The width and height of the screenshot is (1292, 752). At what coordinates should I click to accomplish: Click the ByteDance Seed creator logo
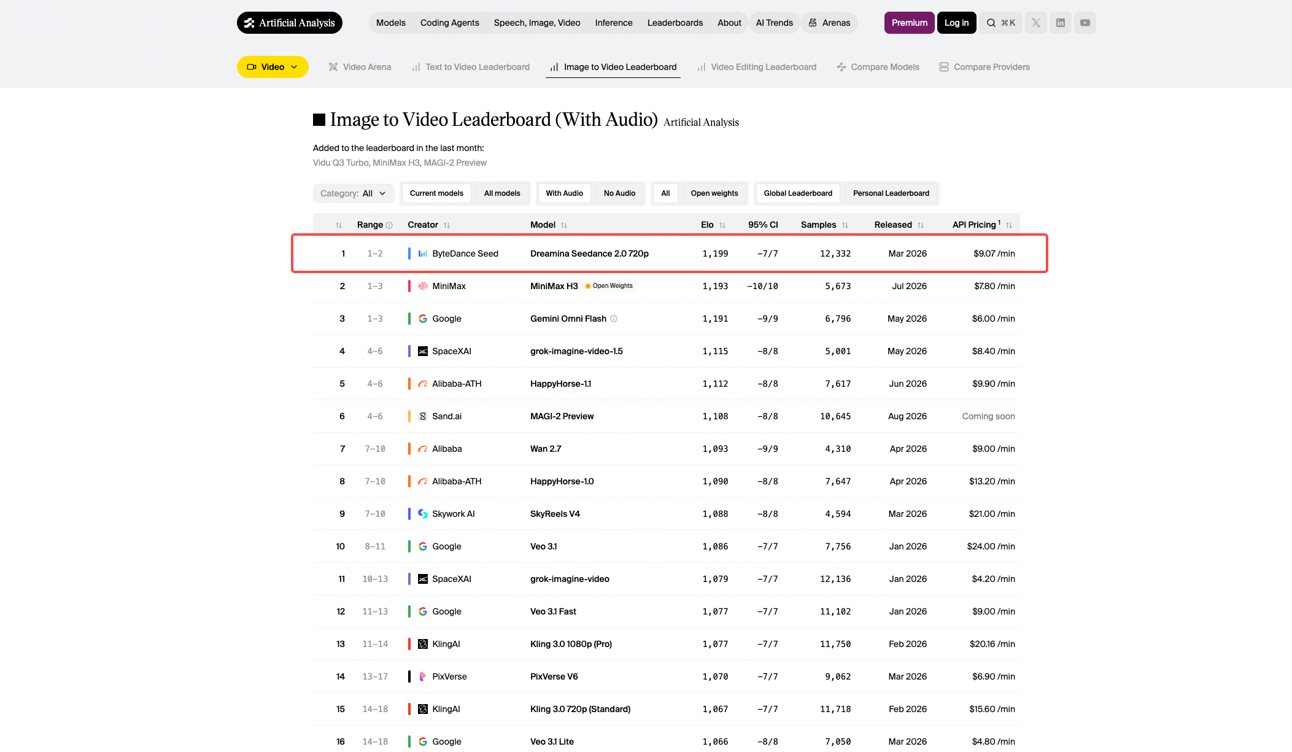tap(423, 254)
